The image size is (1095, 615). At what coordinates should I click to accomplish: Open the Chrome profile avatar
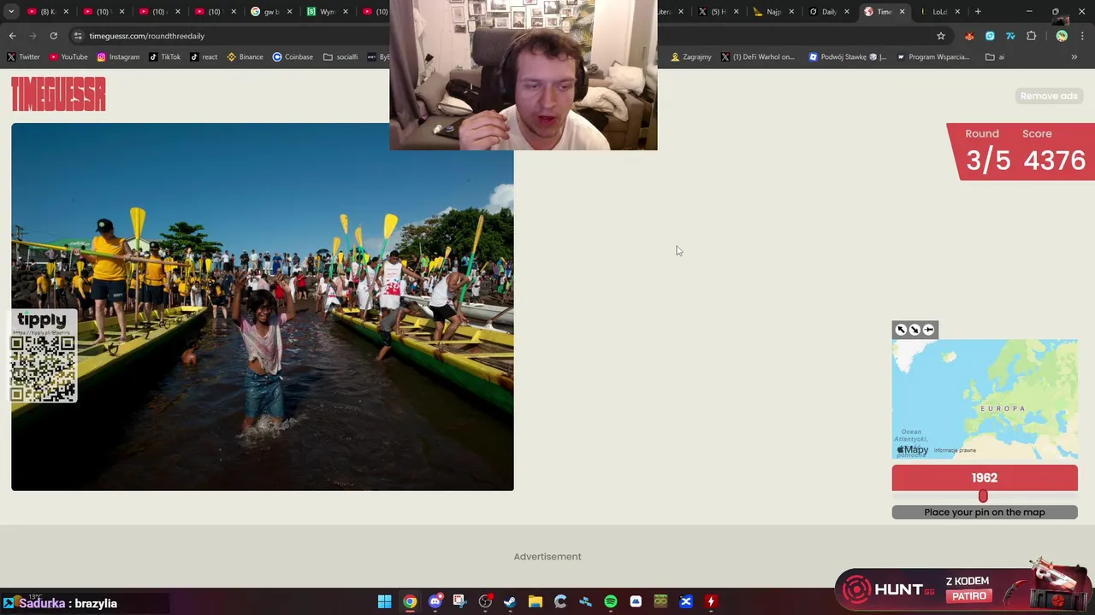[1062, 36]
